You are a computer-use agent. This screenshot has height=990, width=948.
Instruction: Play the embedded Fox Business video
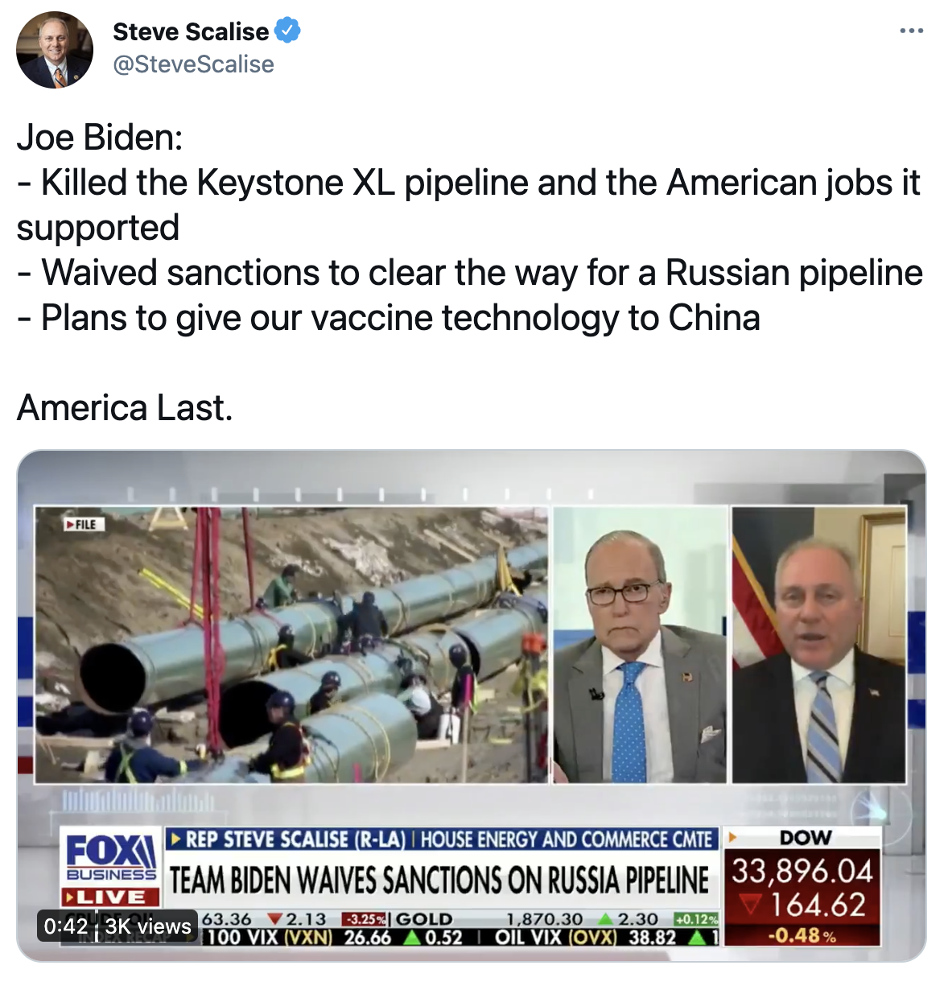[472, 706]
